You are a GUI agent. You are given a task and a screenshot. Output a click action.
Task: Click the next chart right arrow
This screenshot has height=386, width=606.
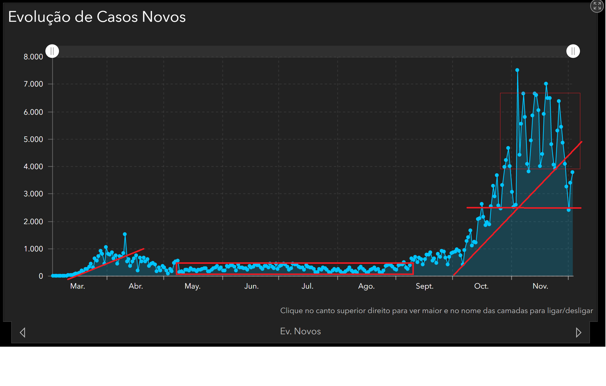coord(578,332)
